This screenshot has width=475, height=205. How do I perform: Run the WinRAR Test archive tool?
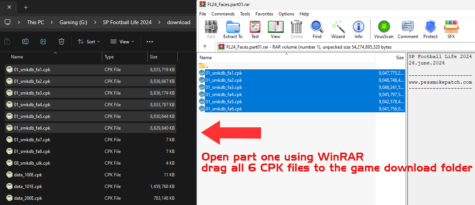tap(255, 29)
